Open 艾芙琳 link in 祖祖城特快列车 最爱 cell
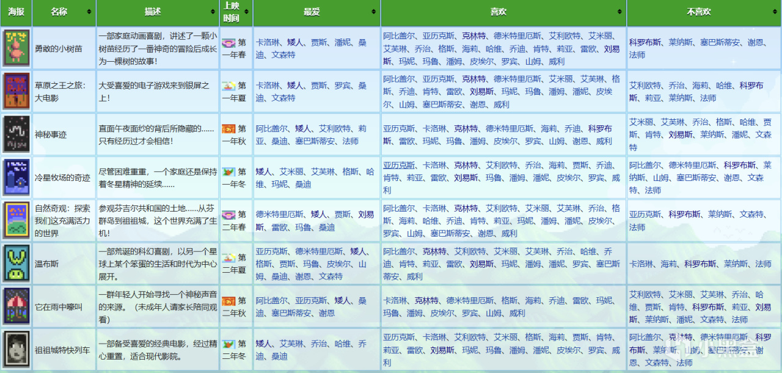This screenshot has width=782, height=373. click(x=291, y=344)
